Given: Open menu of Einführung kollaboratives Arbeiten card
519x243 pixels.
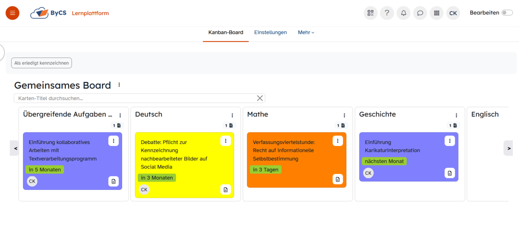Looking at the screenshot, I should (113, 141).
